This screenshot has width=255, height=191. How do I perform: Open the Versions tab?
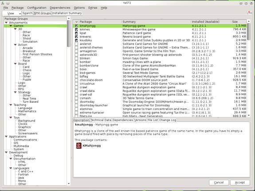point(140,120)
